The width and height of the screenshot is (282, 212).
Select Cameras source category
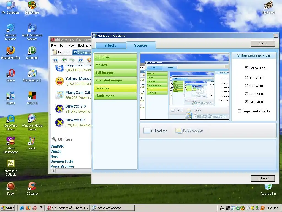click(x=115, y=57)
